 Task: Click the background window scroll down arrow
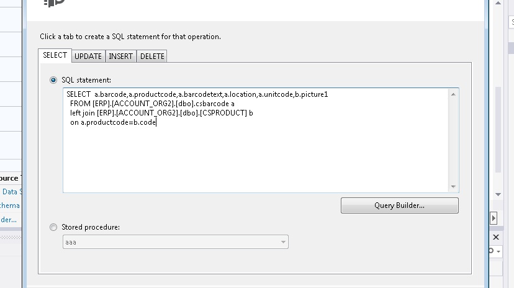(x=498, y=194)
